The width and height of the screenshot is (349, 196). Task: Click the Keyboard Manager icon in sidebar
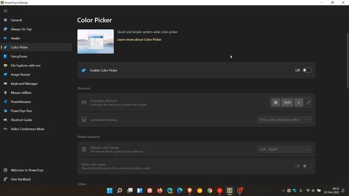(5, 83)
